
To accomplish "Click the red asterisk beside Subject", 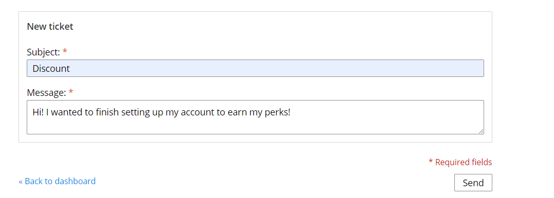I will pyautogui.click(x=65, y=51).
